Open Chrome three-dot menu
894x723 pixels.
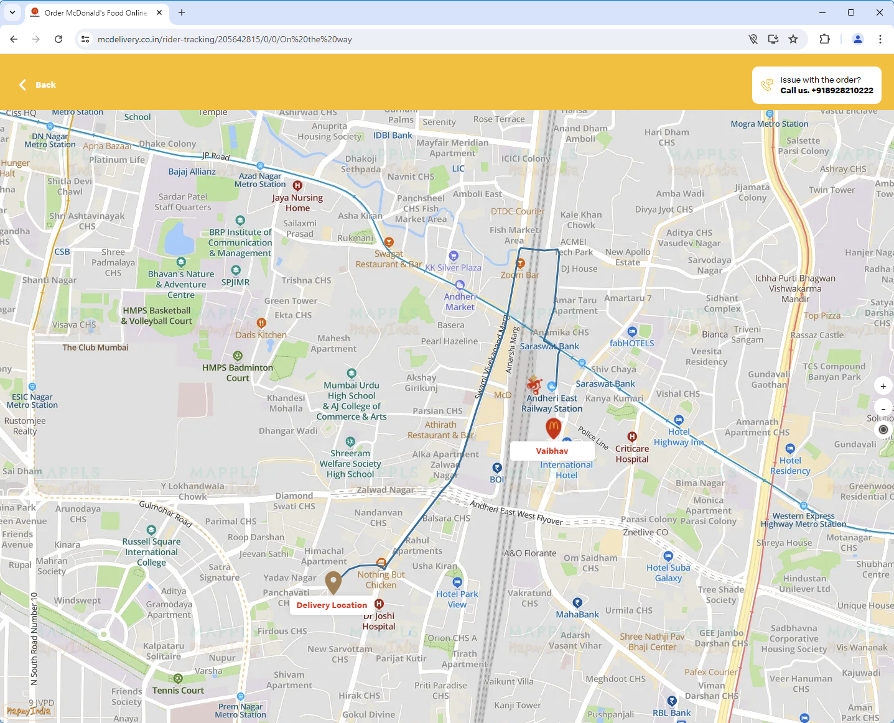tap(880, 39)
